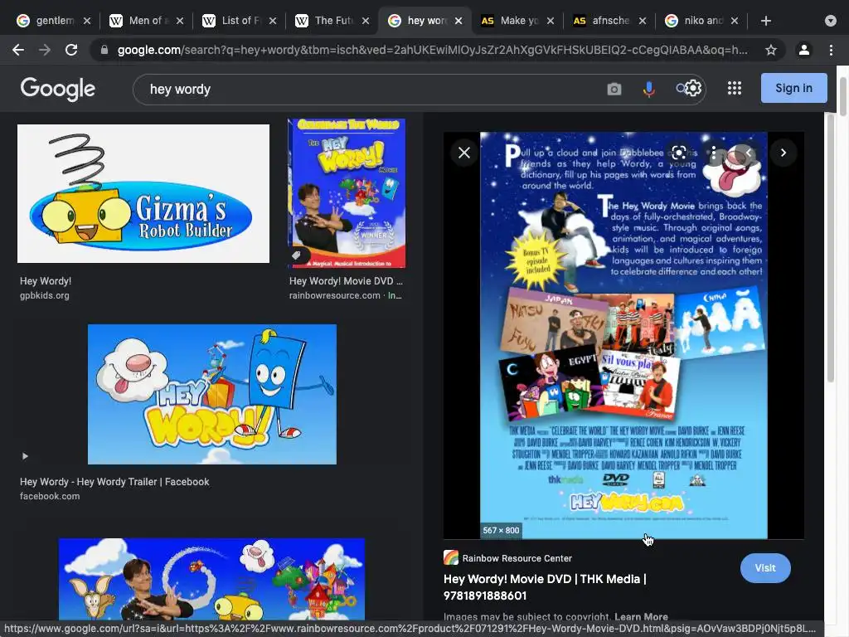Click the 'Hey Wordy!' caption under Gizma image
849x637 pixels.
point(46,280)
